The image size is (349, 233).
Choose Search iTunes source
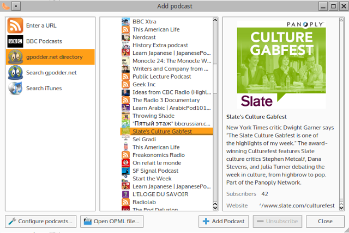click(50, 88)
